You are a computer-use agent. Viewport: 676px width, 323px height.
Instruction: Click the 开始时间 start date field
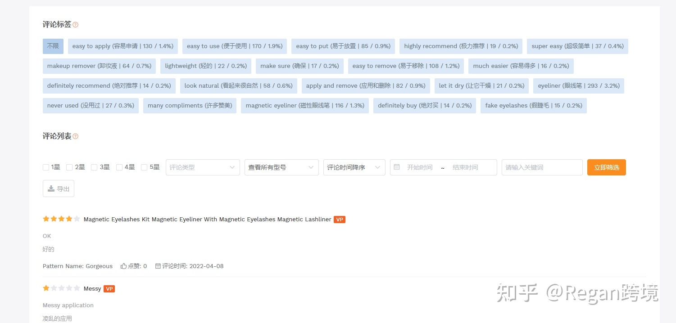pyautogui.click(x=420, y=167)
